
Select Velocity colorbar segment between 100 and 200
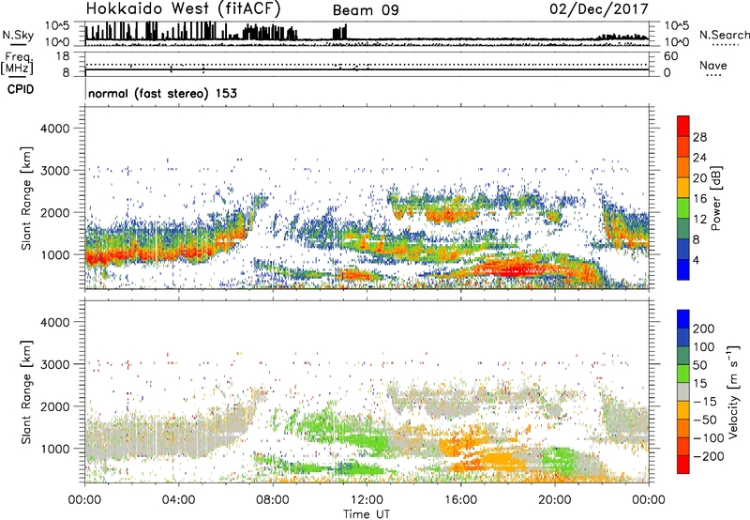click(683, 337)
